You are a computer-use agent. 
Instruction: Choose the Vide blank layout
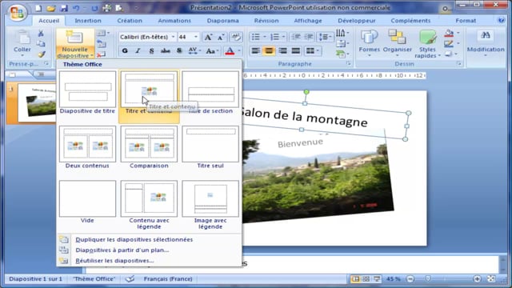click(x=87, y=202)
